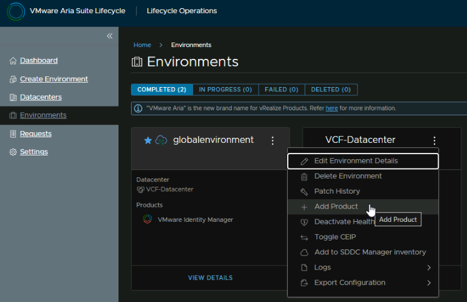Click the VMware Identity Manager product icon
Screen dimensions: 467x302
147,219
